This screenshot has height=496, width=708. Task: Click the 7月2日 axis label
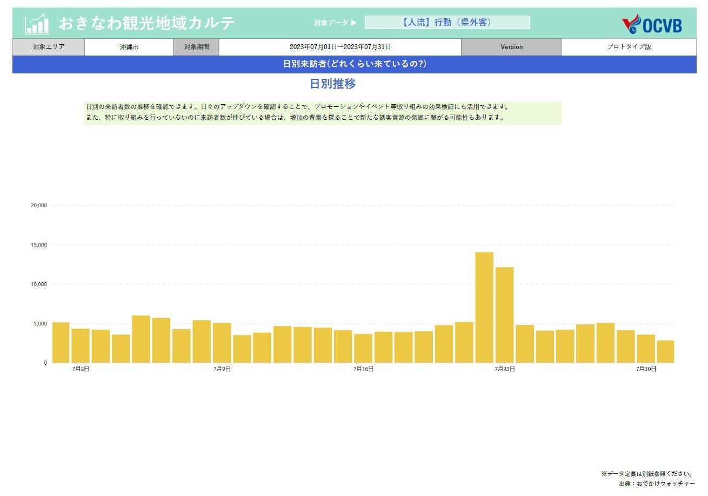[x=81, y=369]
